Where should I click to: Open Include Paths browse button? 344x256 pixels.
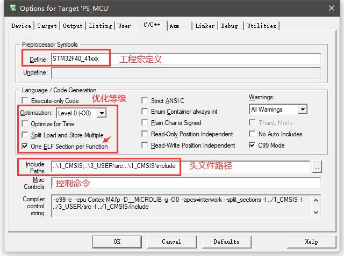click(x=317, y=167)
